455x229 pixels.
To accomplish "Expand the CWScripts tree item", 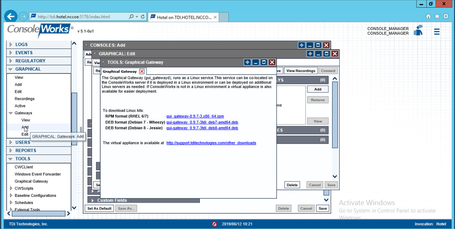I will pos(11,188).
